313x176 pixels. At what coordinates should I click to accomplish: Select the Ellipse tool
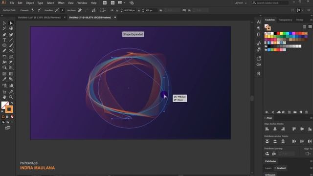pyautogui.click(x=4, y=45)
